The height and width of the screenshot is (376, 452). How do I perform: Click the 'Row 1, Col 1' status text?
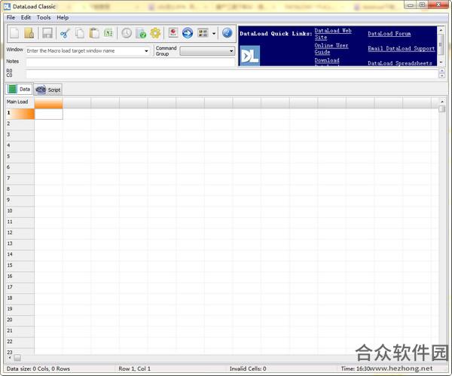click(134, 368)
